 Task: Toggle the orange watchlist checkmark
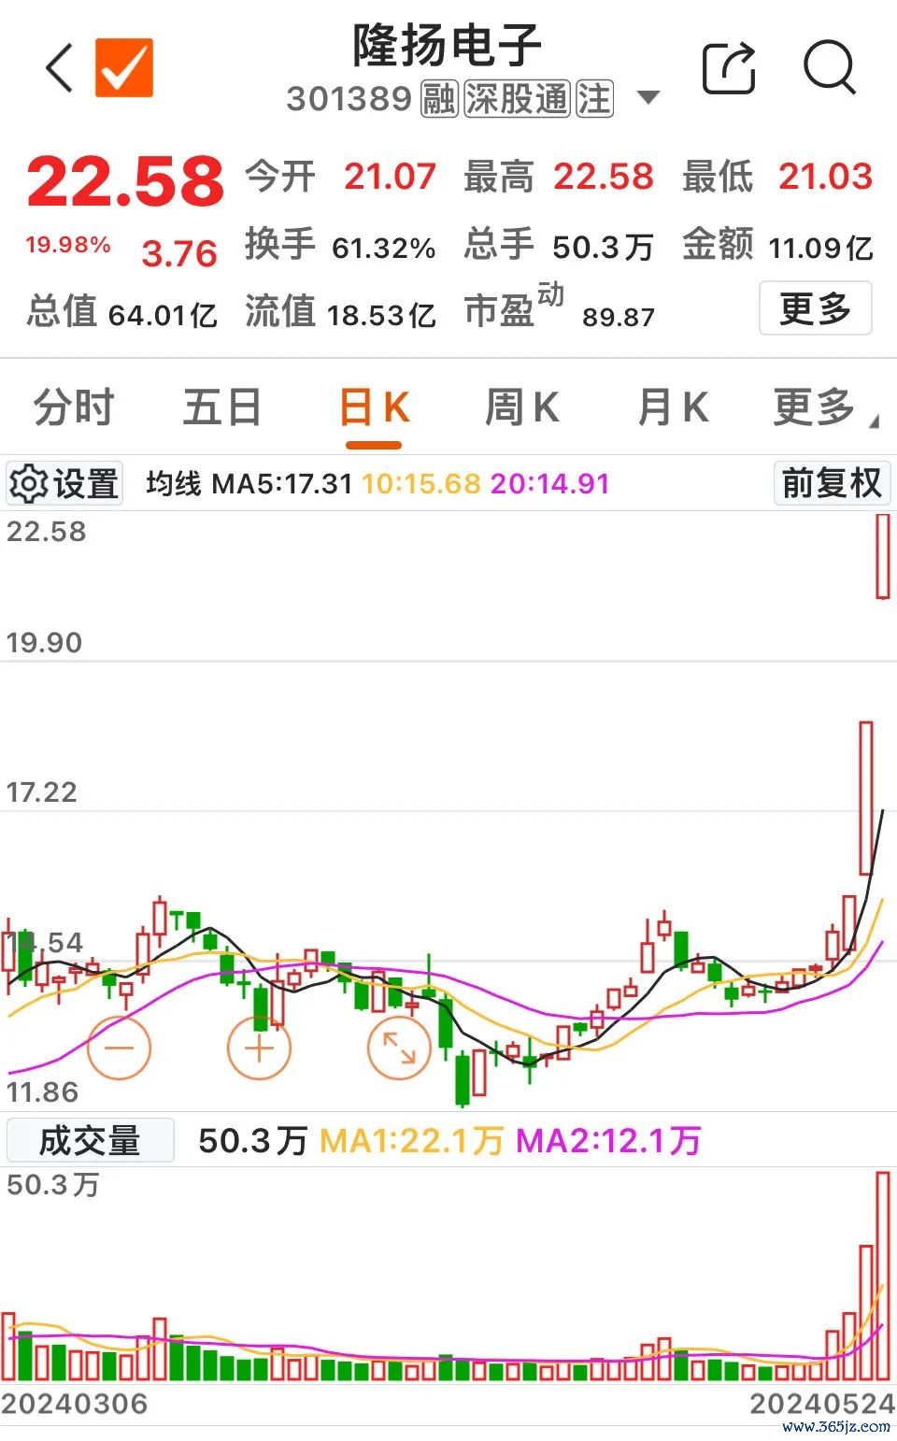click(x=124, y=67)
